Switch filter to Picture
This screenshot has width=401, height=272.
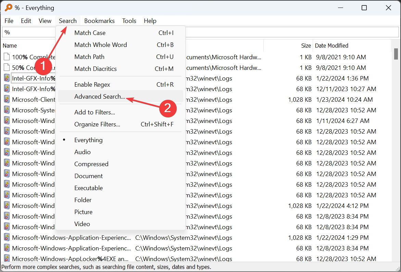pos(83,212)
